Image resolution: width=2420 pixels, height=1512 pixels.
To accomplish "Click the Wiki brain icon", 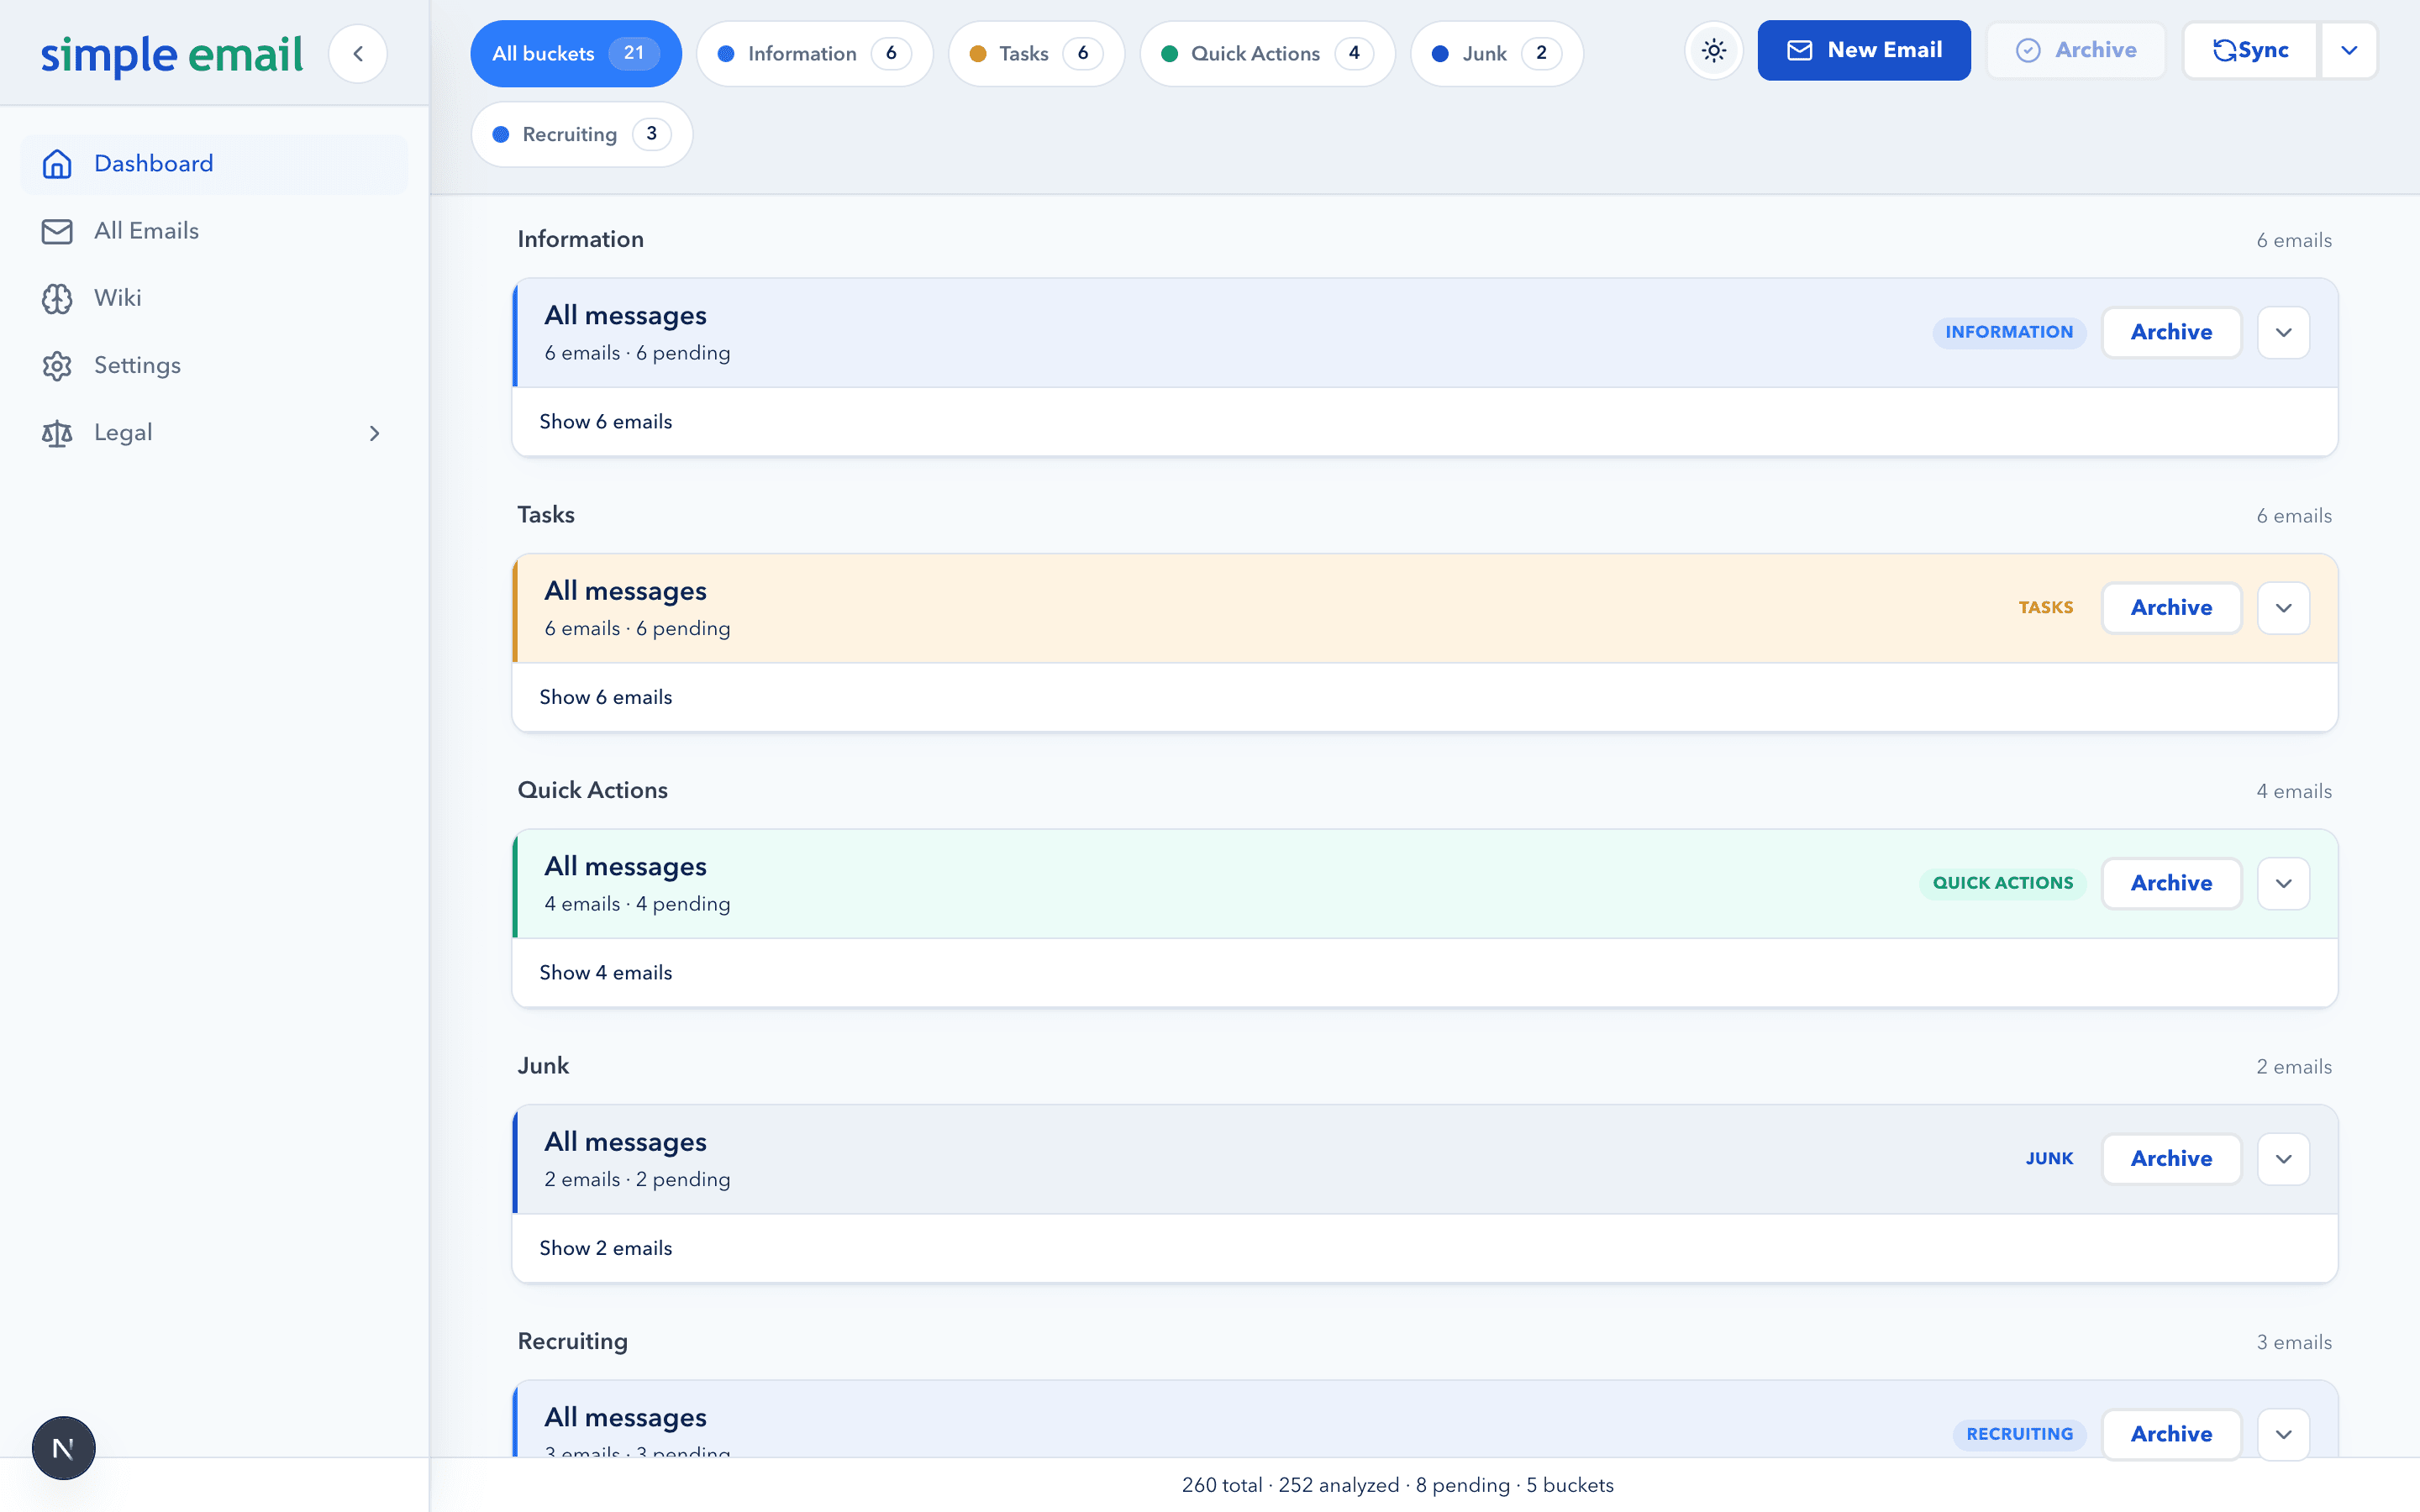I will click(57, 298).
